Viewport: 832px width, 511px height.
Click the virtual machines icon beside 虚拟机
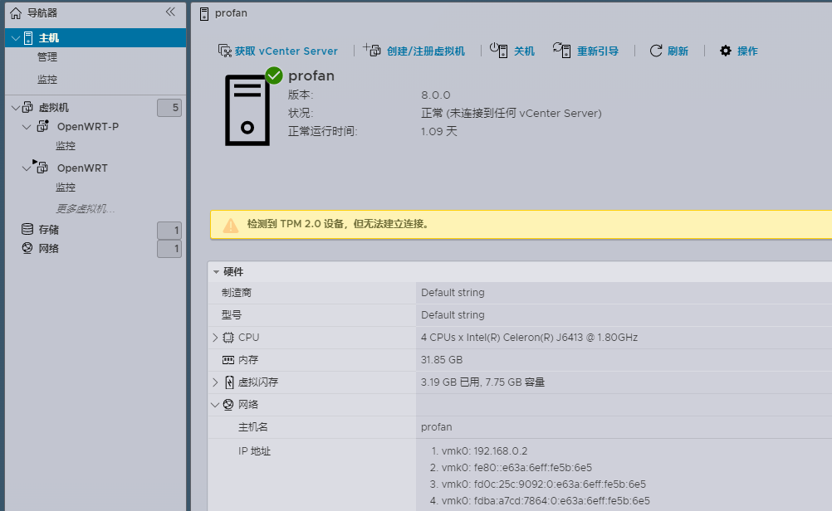27,108
